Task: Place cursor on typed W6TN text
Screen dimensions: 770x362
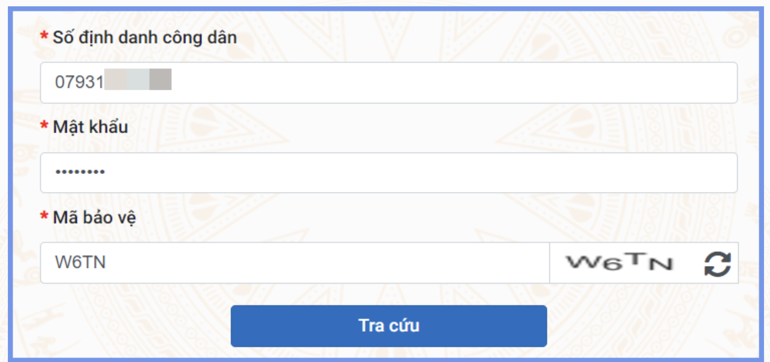Action: [x=80, y=262]
